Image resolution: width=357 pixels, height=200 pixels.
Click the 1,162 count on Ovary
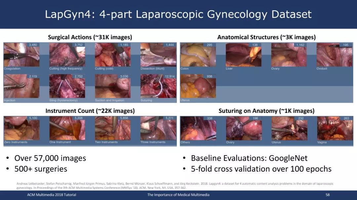(x=300, y=45)
